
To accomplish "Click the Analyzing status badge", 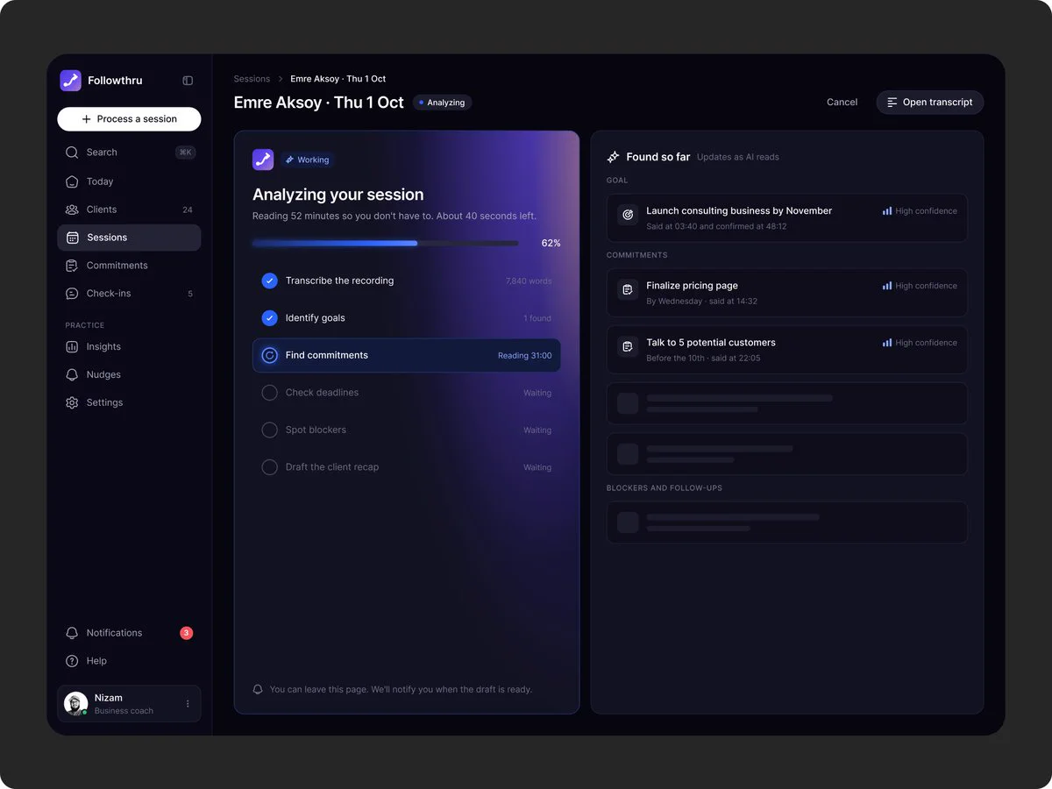I will click(443, 103).
